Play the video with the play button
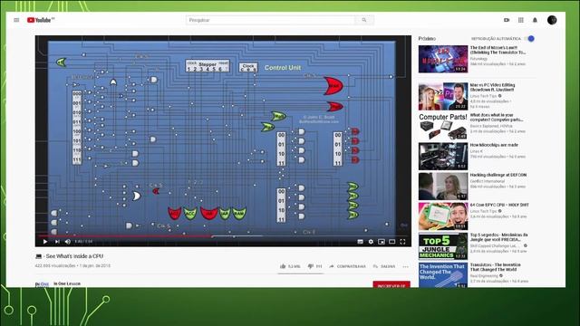 coord(45,242)
